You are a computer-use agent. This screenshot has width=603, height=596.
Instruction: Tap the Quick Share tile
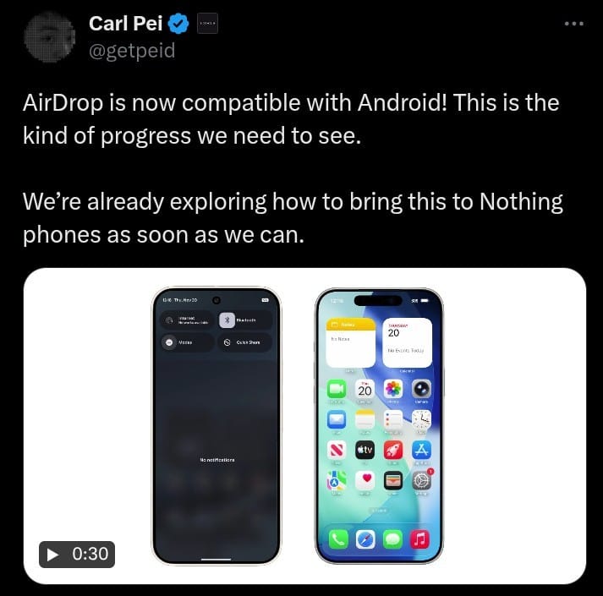coord(245,342)
